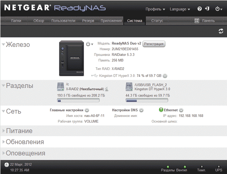Screen dimensions: 227x174
Task: Click firmware version RAIDiator 5.3.3
Action: pyautogui.click(x=123, y=55)
